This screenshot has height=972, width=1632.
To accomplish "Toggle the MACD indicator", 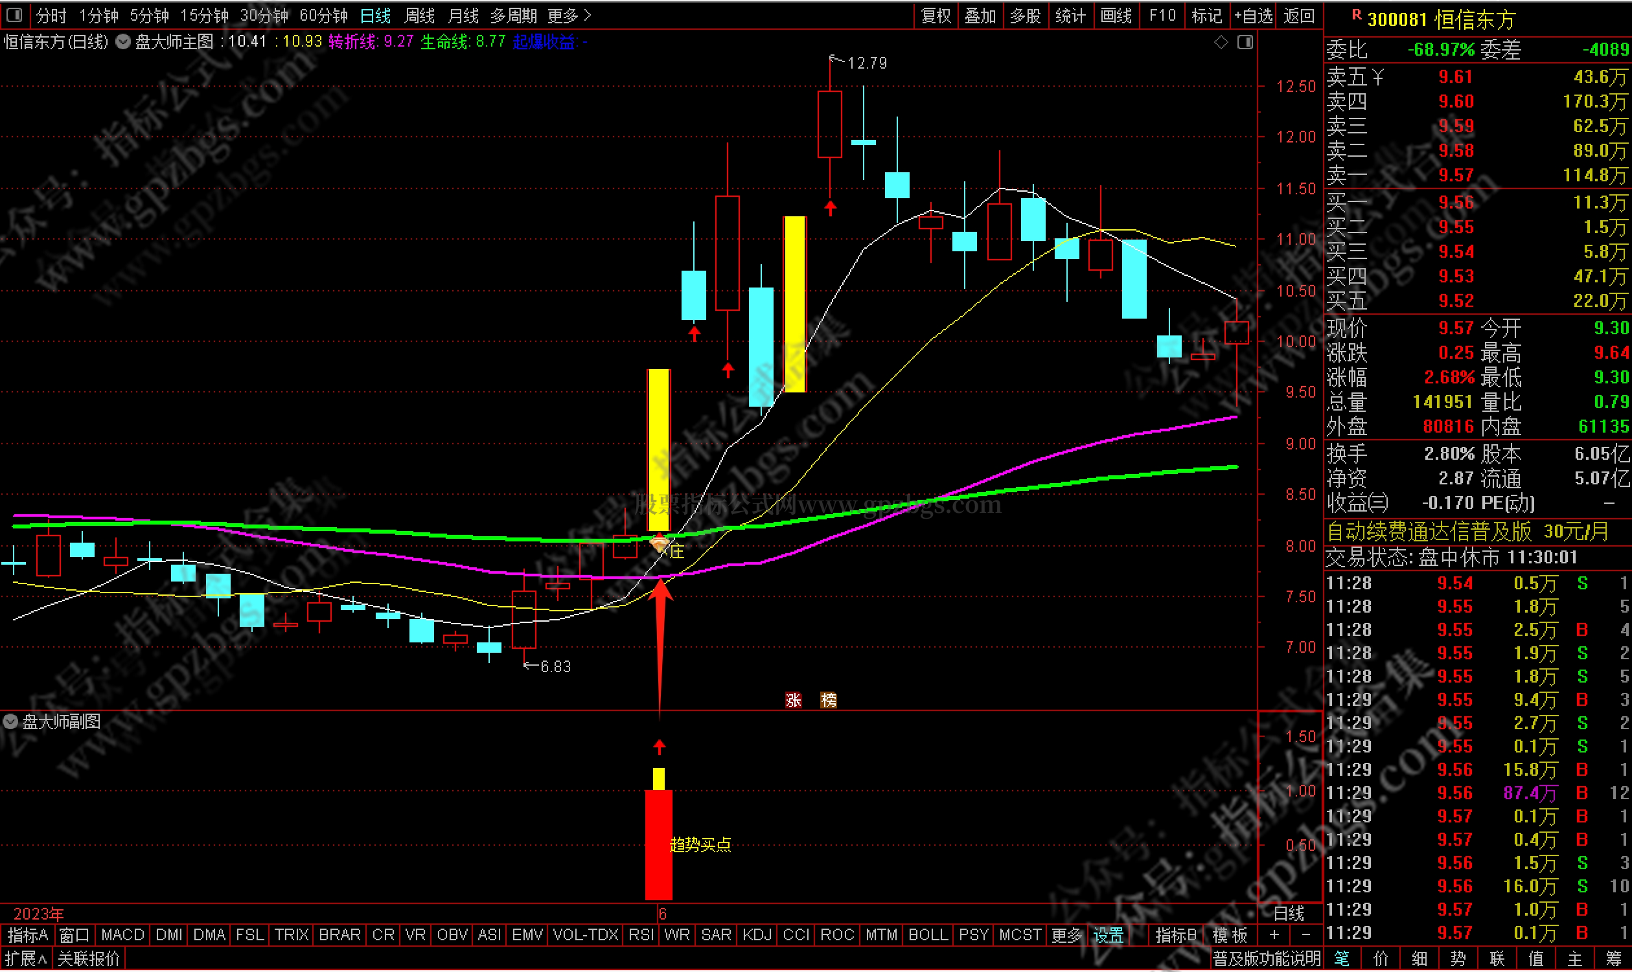I will (x=122, y=935).
